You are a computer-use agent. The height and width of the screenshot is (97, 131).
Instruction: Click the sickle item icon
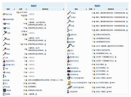click(x=69, y=46)
